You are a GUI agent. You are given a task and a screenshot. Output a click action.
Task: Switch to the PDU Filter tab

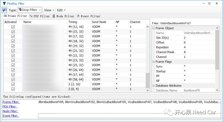point(40,16)
